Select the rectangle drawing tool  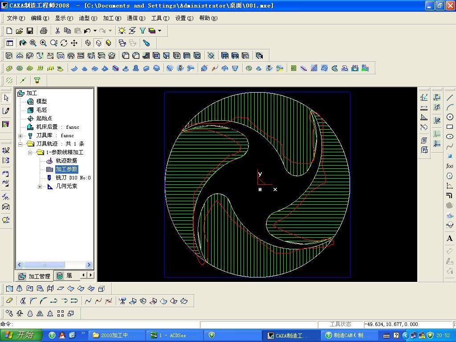tap(450, 127)
